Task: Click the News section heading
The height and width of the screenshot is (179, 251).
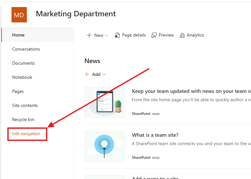Action: tap(92, 61)
